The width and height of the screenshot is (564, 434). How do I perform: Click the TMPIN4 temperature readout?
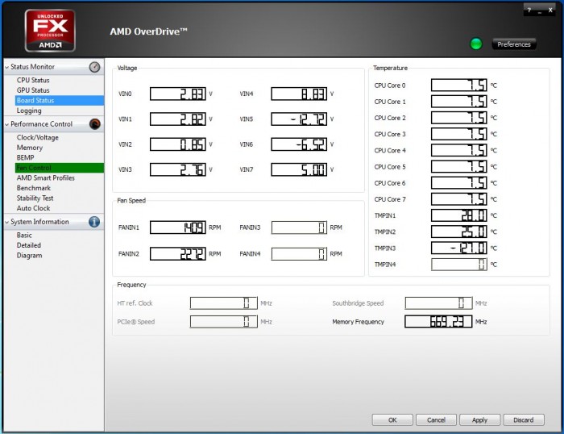(x=459, y=265)
